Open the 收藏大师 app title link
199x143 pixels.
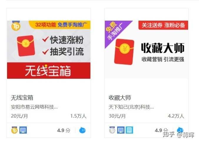[120, 98]
